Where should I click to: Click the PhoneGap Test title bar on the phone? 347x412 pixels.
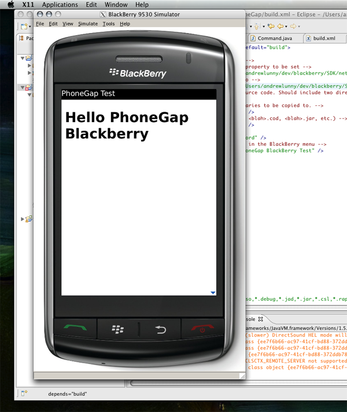pyautogui.click(x=139, y=94)
